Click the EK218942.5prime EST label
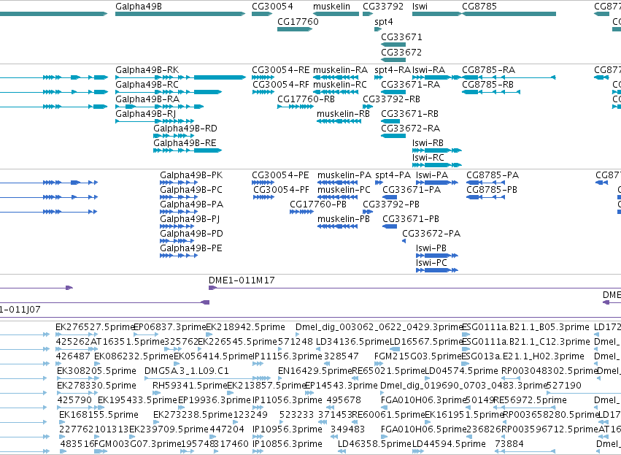Screen dimensions: 621x455 tap(245, 327)
